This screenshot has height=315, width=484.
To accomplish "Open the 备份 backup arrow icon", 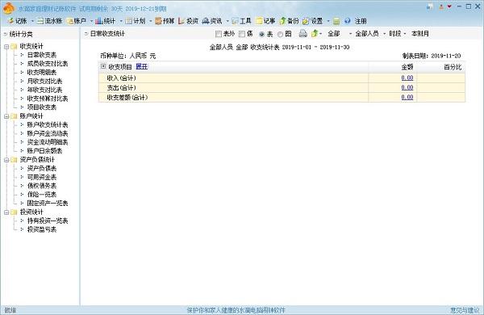I will tap(283, 21).
